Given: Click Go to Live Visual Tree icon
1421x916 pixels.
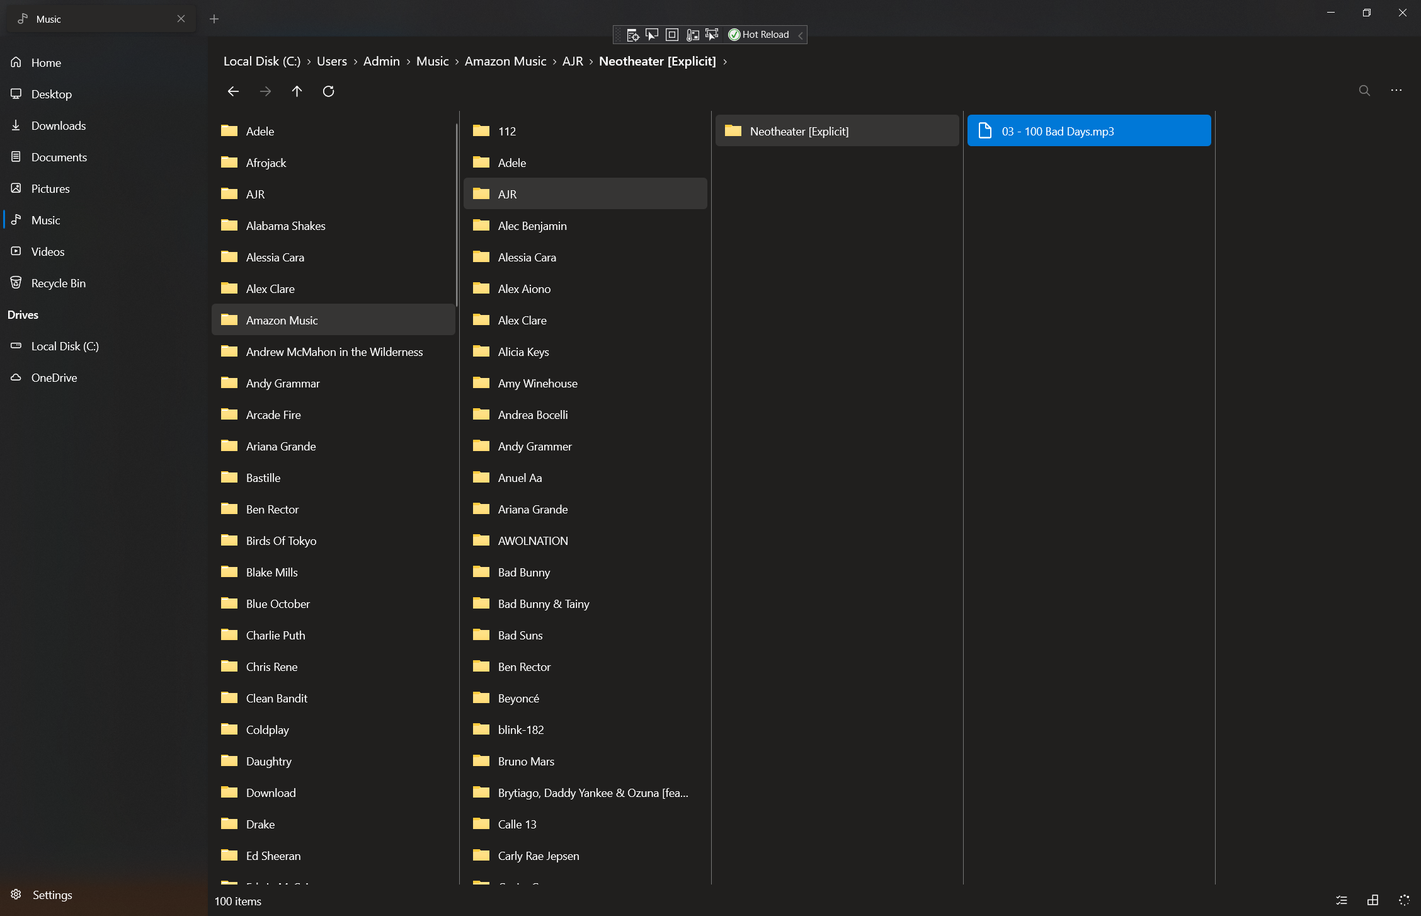Looking at the screenshot, I should (x=632, y=35).
